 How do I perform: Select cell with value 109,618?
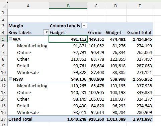click(x=115, y=66)
